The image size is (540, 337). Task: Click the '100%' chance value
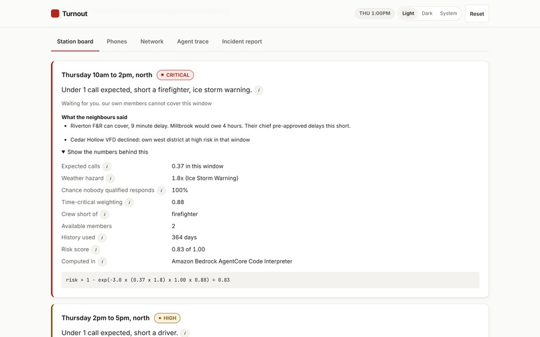180,190
